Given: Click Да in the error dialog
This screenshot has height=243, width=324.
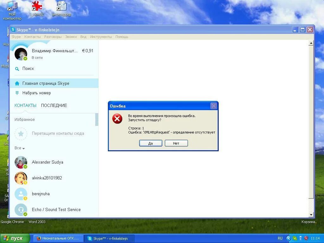Looking at the screenshot, I should coord(151,143).
